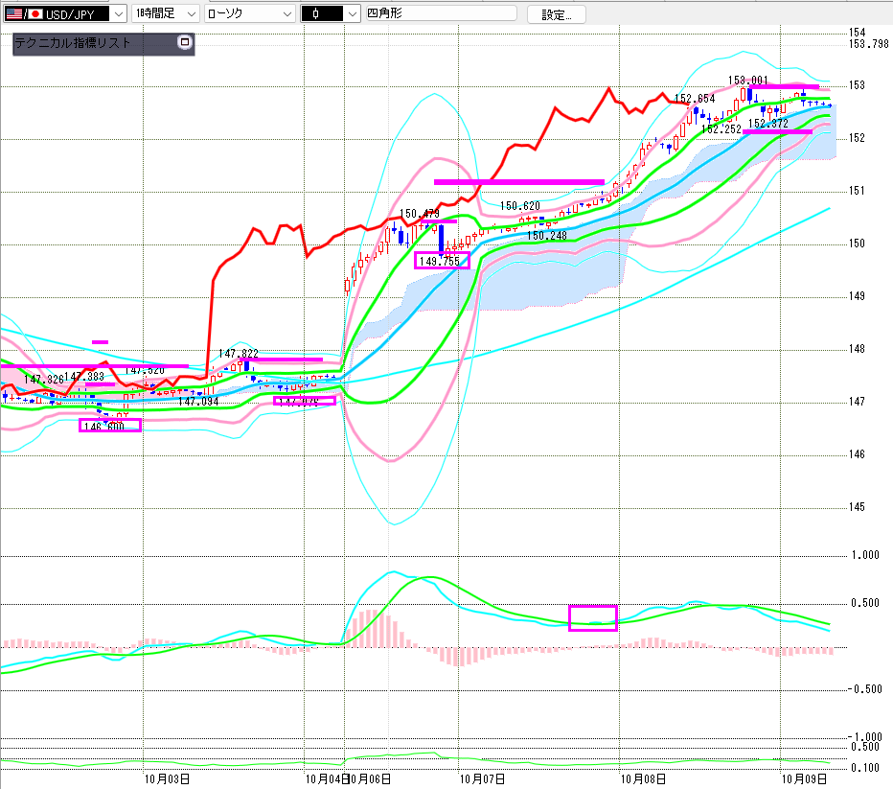Select the magenta rectangle on the MACD lines
The height and width of the screenshot is (789, 893).
(593, 618)
